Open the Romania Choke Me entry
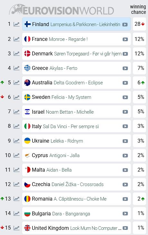The width and height of the screenshot is (148, 235). (76, 199)
